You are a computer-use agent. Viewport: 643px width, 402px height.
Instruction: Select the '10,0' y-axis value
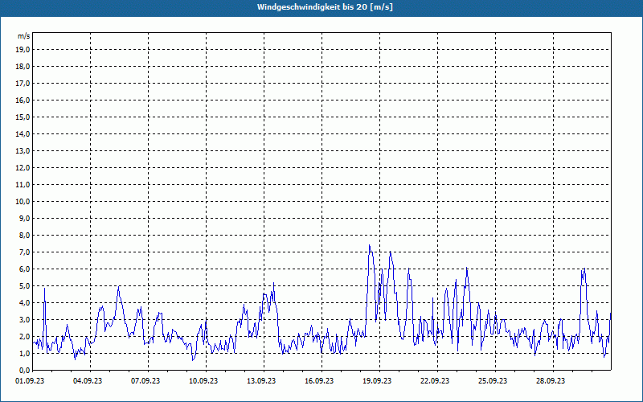coord(23,202)
